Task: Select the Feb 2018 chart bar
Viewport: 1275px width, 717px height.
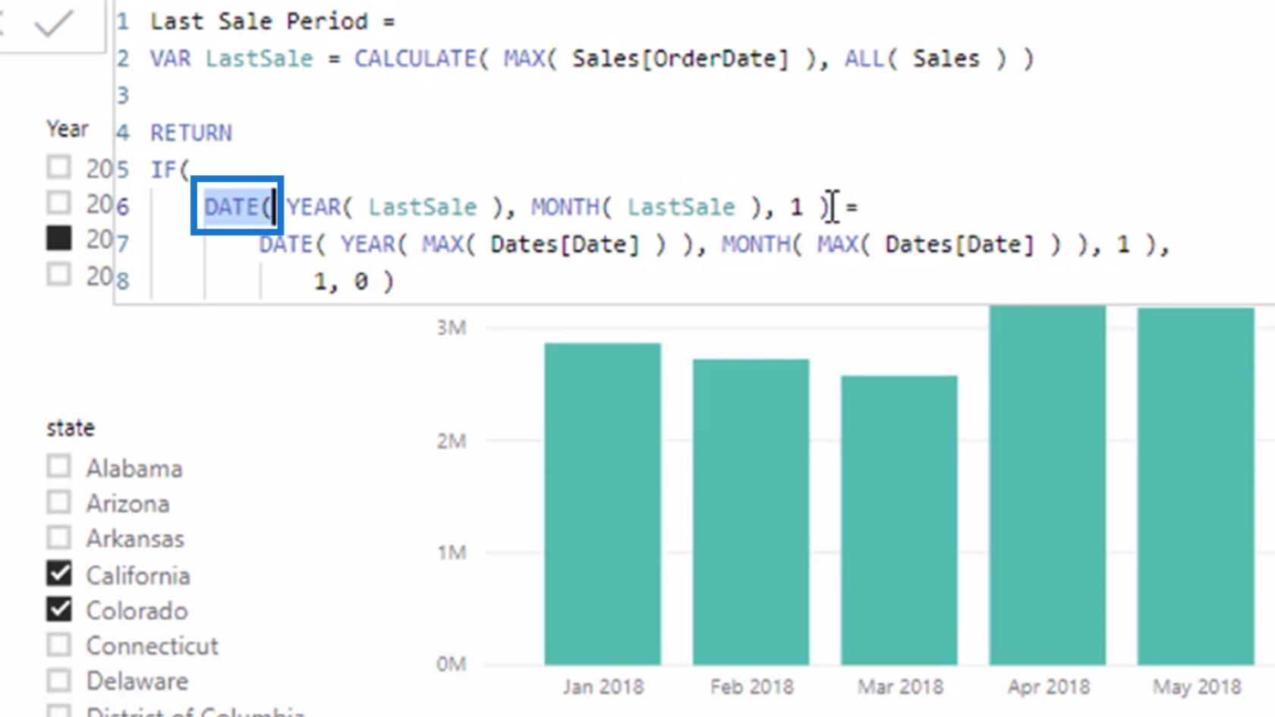Action: tap(751, 511)
